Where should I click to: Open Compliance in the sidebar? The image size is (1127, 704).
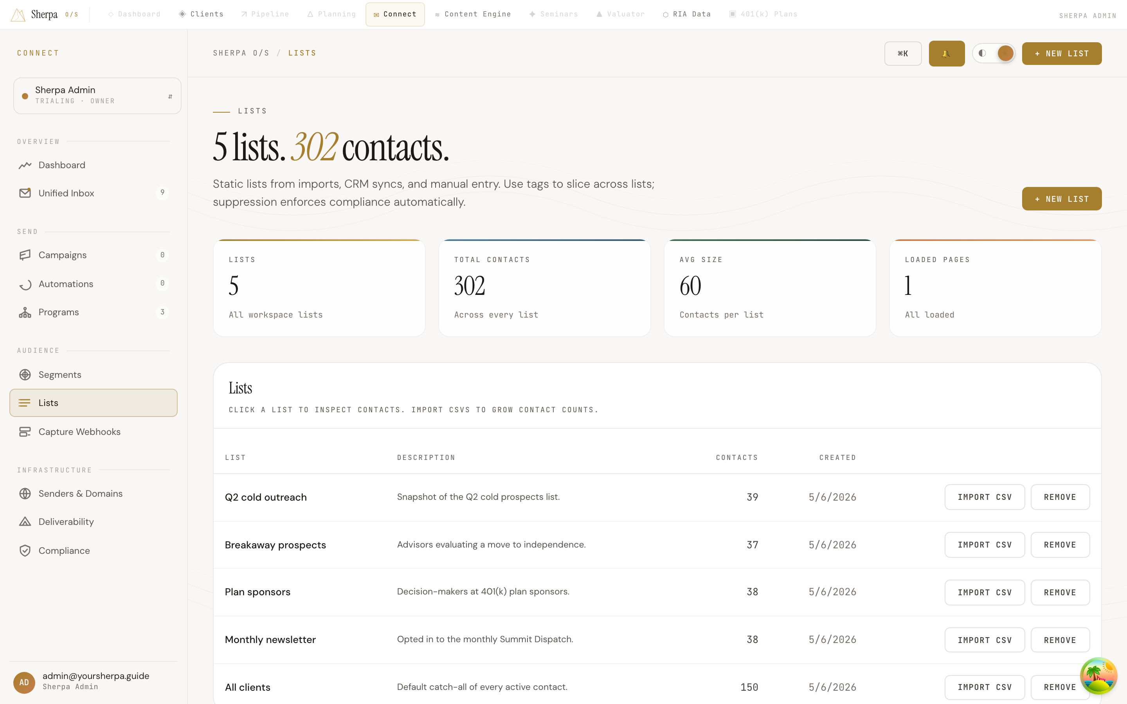tap(93, 550)
